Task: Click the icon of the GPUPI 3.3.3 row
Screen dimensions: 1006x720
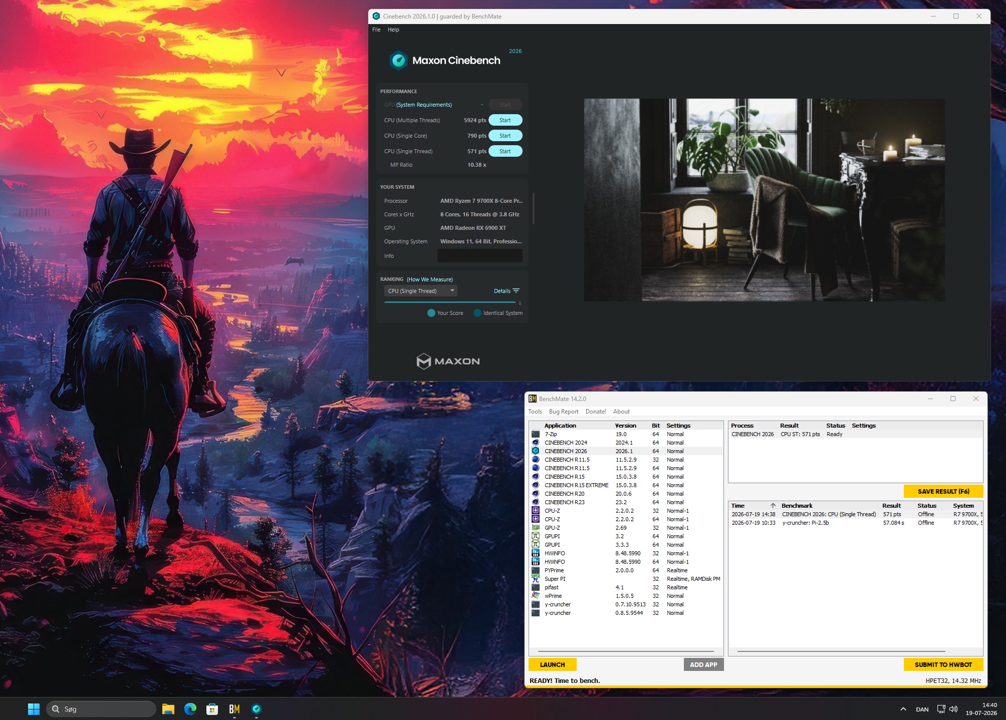Action: (536, 545)
